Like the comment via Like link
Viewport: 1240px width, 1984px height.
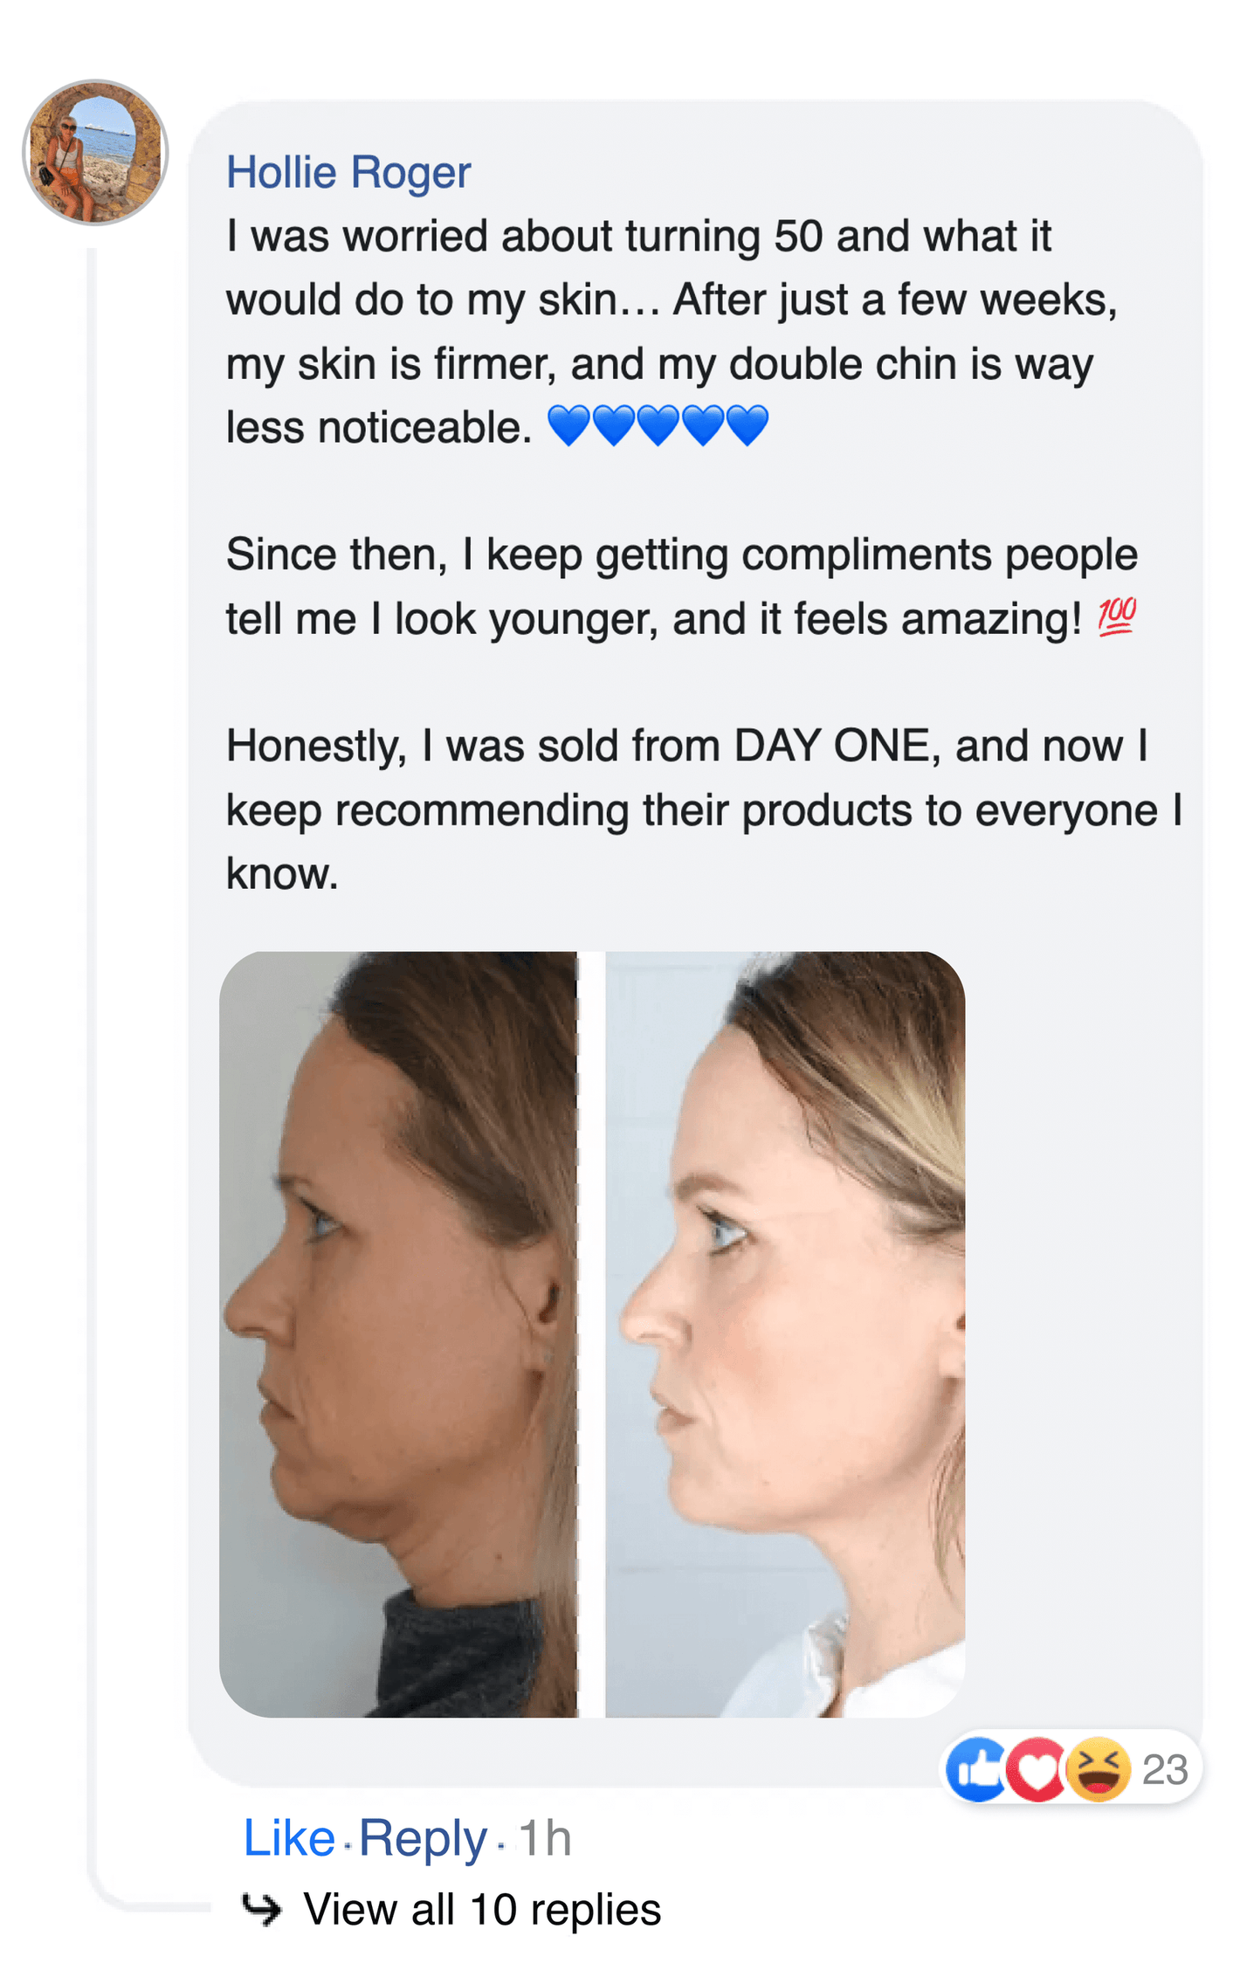[x=288, y=1837]
